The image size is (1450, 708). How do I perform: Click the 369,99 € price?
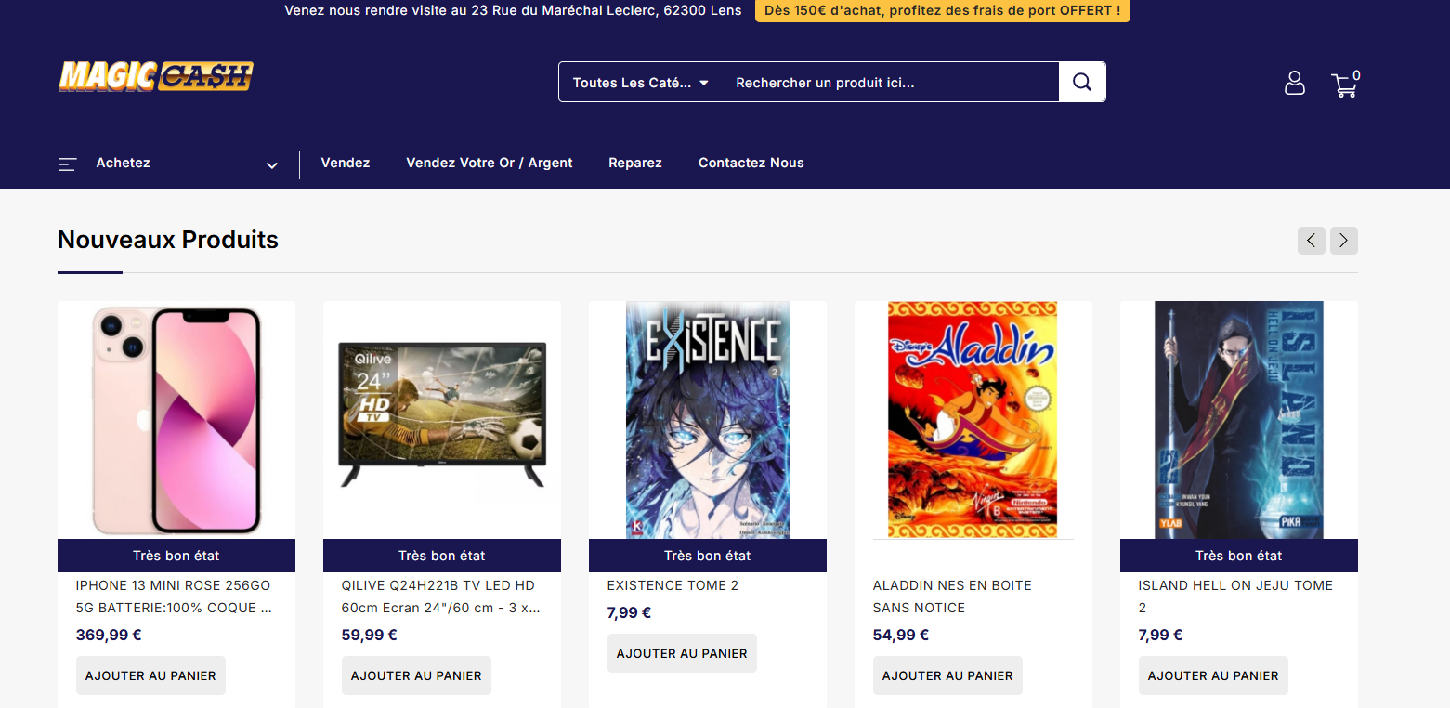click(109, 636)
